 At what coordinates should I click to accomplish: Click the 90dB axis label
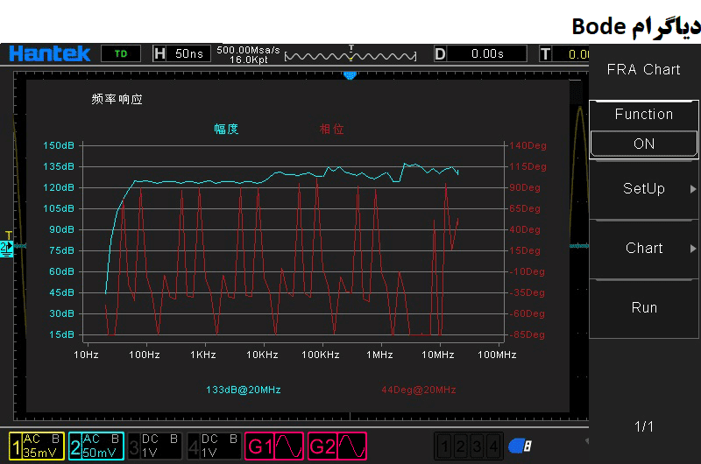coord(61,229)
